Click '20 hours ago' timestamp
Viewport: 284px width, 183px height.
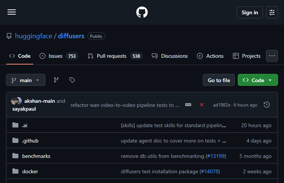[x=256, y=125]
